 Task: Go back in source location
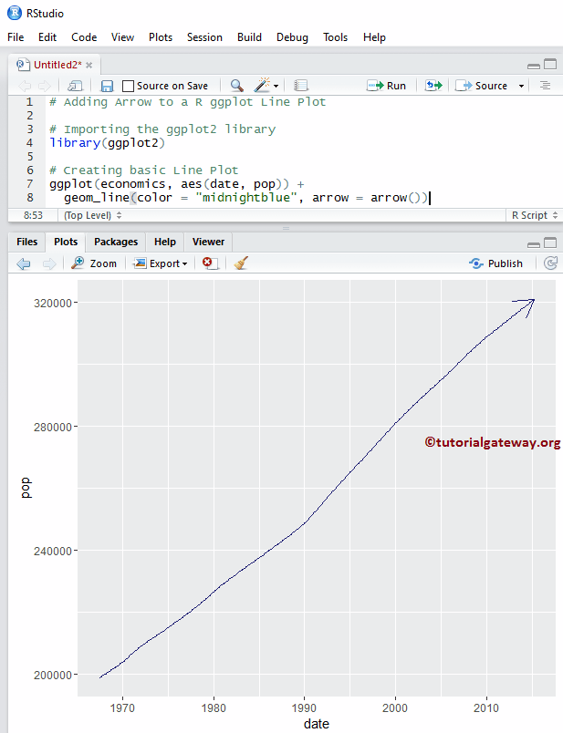click(x=25, y=86)
